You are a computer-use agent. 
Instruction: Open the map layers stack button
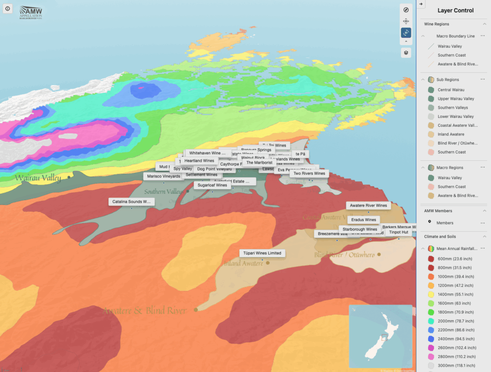click(x=406, y=53)
